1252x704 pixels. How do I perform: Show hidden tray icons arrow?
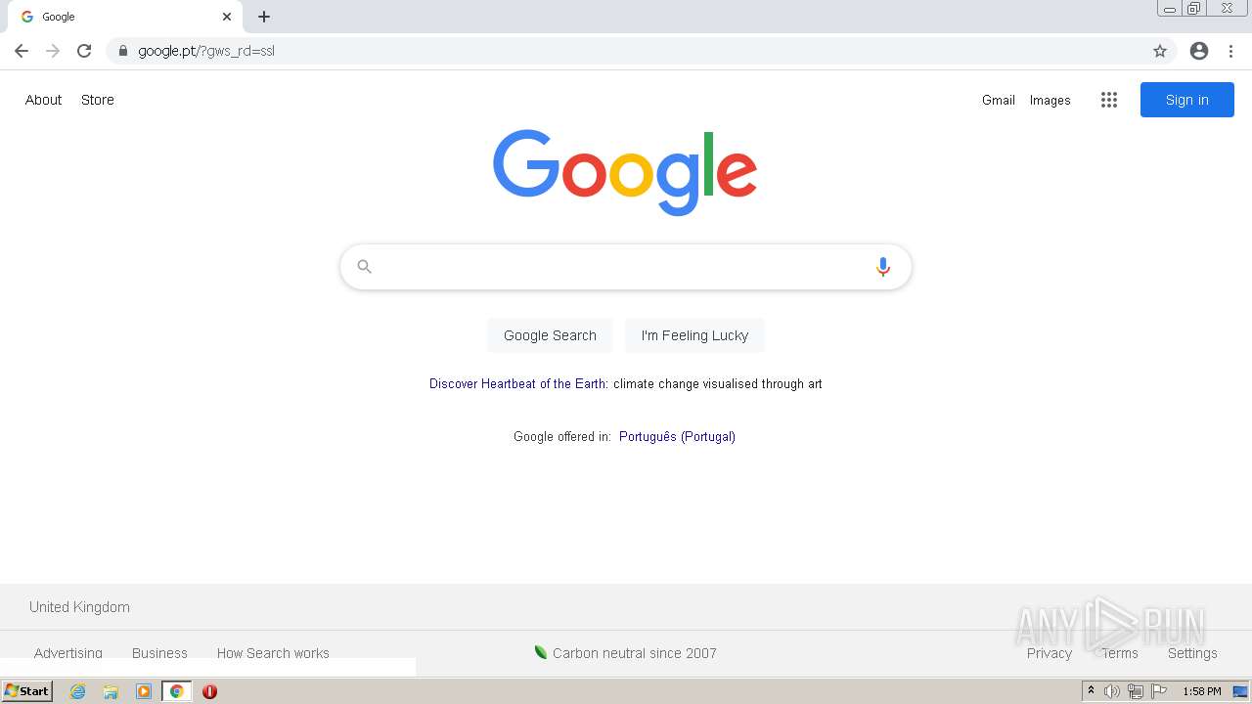tap(1091, 691)
